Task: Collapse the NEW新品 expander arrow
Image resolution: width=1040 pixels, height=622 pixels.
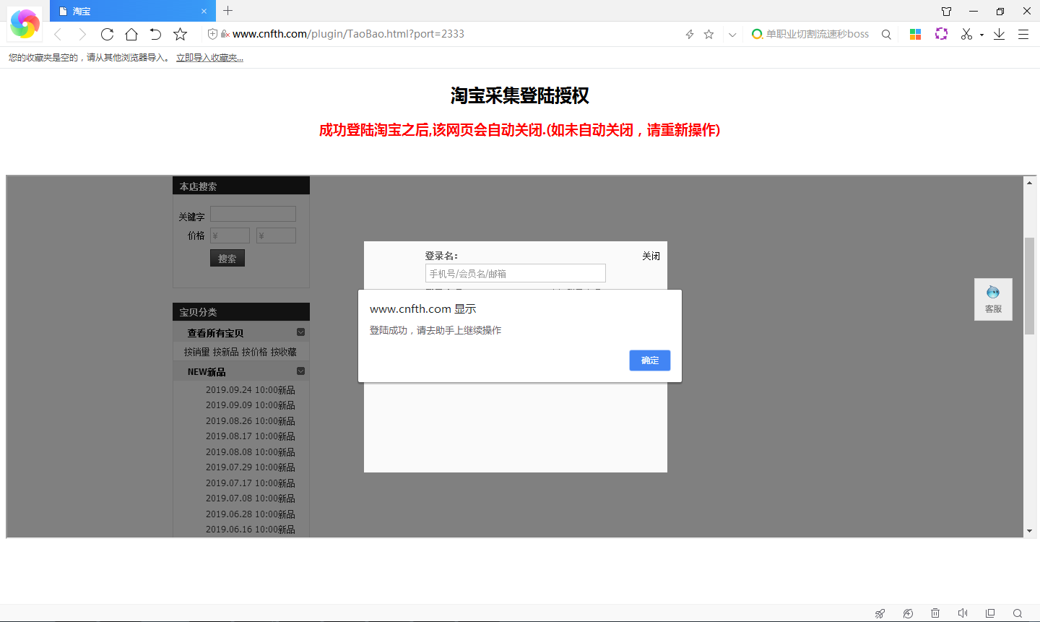Action: (301, 371)
